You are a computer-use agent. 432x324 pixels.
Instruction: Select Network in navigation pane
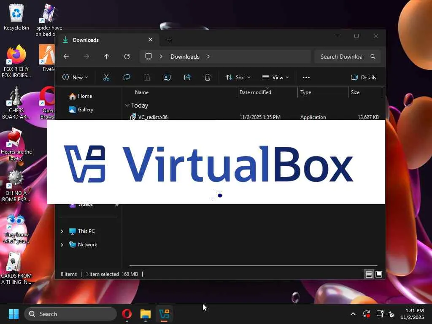coord(83,245)
